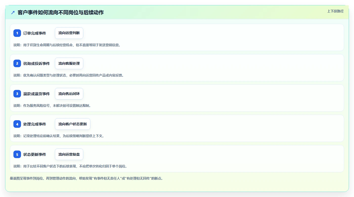Select the 流向客服处理 button
354x197 pixels.
click(69, 63)
